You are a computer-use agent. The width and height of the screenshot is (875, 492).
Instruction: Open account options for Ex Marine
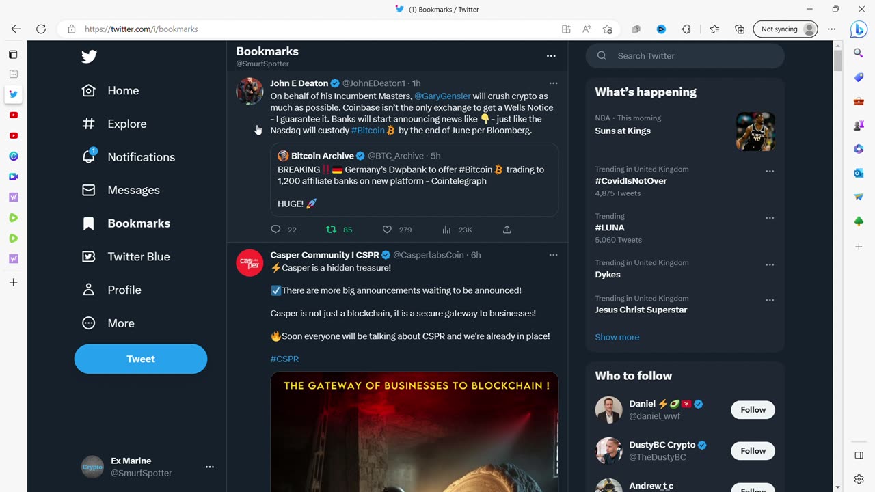[x=210, y=467]
